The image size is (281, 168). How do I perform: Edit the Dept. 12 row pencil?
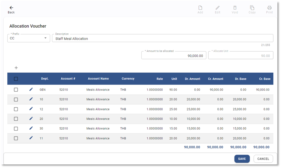pos(31,109)
